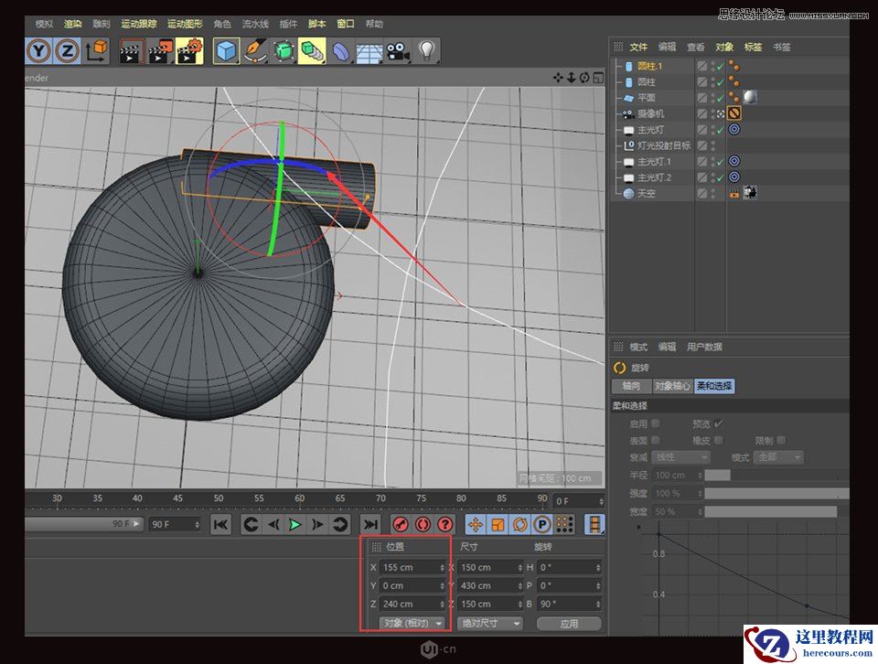The width and height of the screenshot is (878, 664).
Task: Select the light creation icon on the toolbar
Action: 426,50
